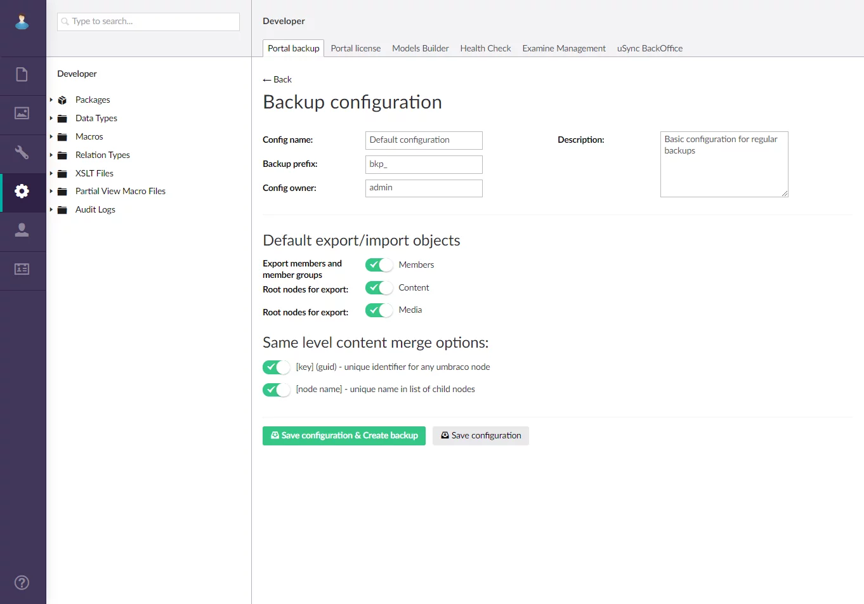Screen dimensions: 864x604
Task: Open the Help question mark icon
Action: point(22,582)
